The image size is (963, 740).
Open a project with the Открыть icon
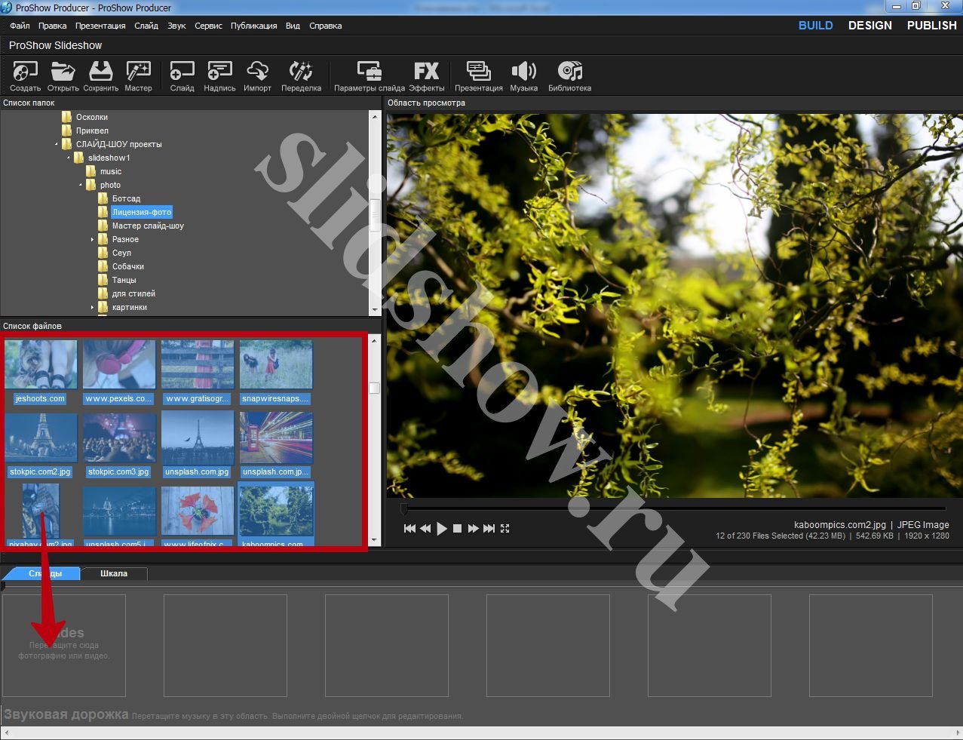(63, 72)
